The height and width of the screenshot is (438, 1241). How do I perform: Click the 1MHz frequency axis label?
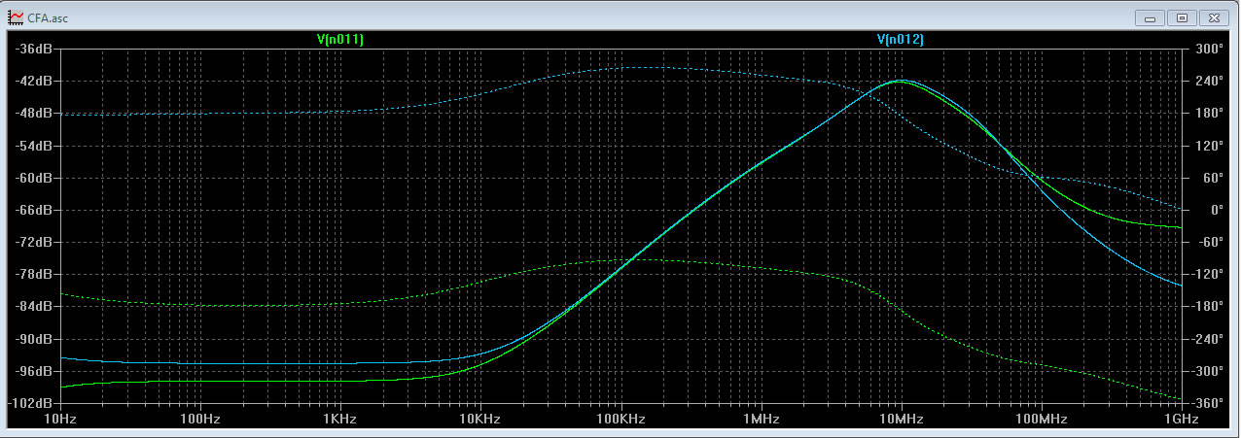tap(761, 419)
